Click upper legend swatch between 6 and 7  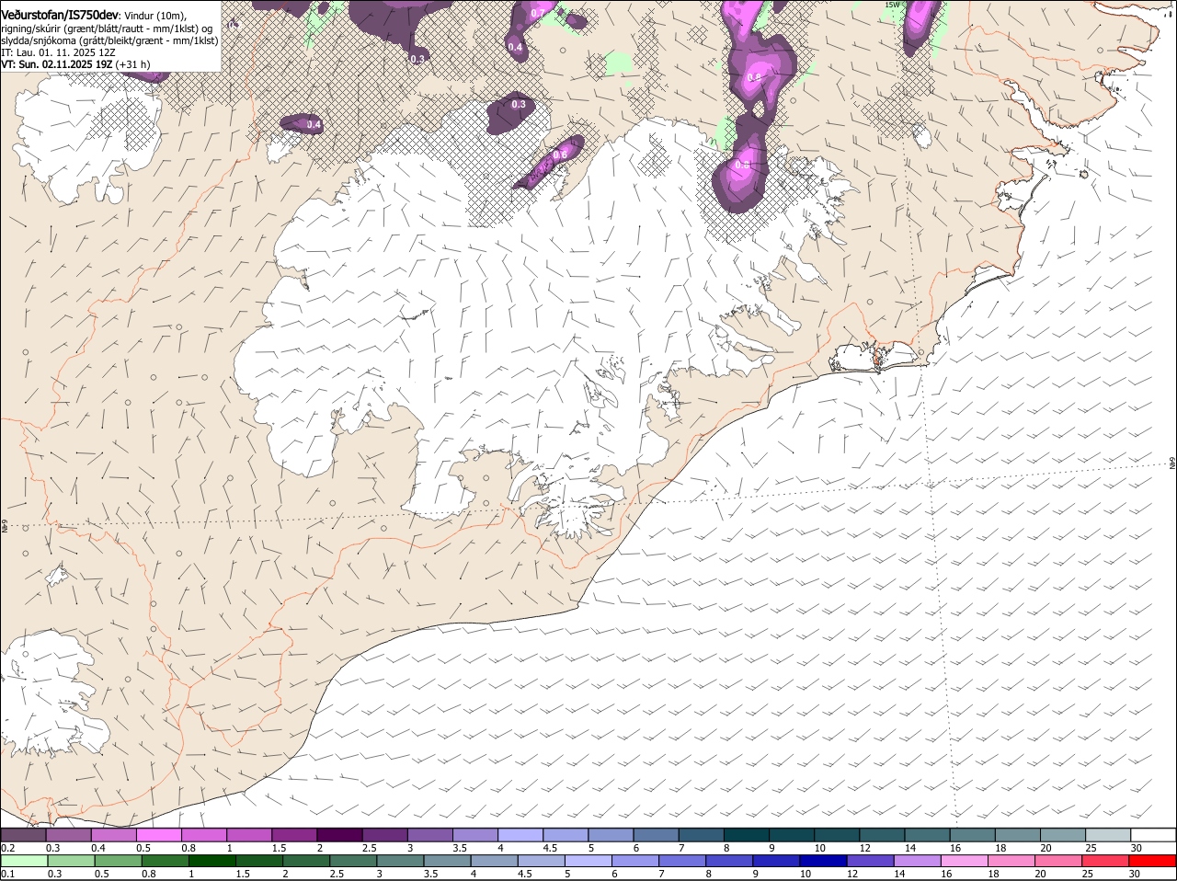tap(656, 835)
